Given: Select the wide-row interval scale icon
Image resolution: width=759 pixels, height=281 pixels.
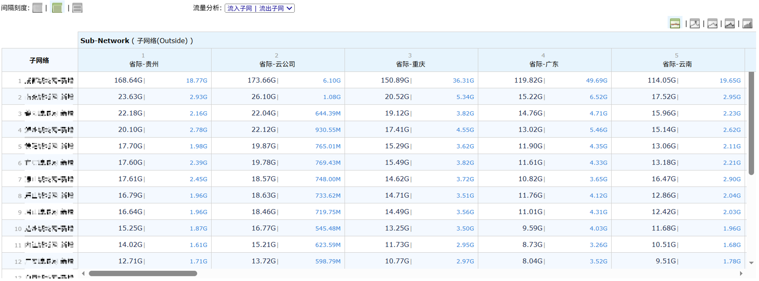Looking at the screenshot, I should [x=77, y=8].
